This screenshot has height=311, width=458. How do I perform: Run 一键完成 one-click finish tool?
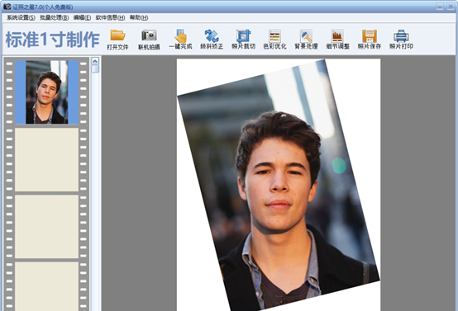click(180, 40)
